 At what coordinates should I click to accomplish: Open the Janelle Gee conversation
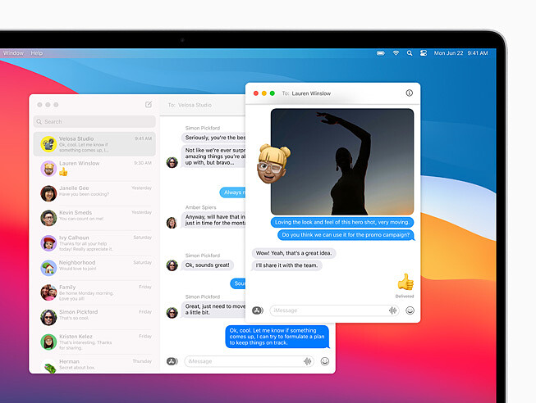click(x=94, y=193)
